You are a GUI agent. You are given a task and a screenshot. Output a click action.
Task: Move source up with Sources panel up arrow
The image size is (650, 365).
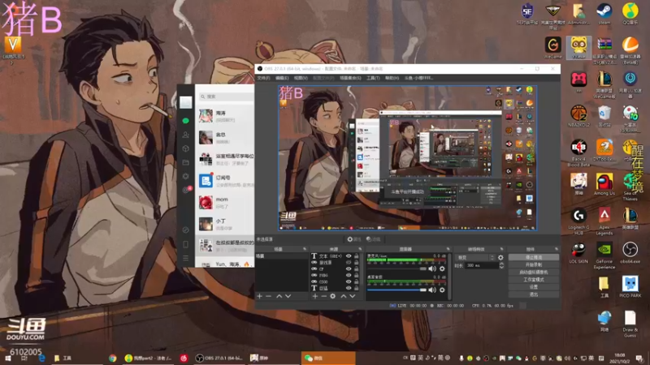tap(343, 296)
